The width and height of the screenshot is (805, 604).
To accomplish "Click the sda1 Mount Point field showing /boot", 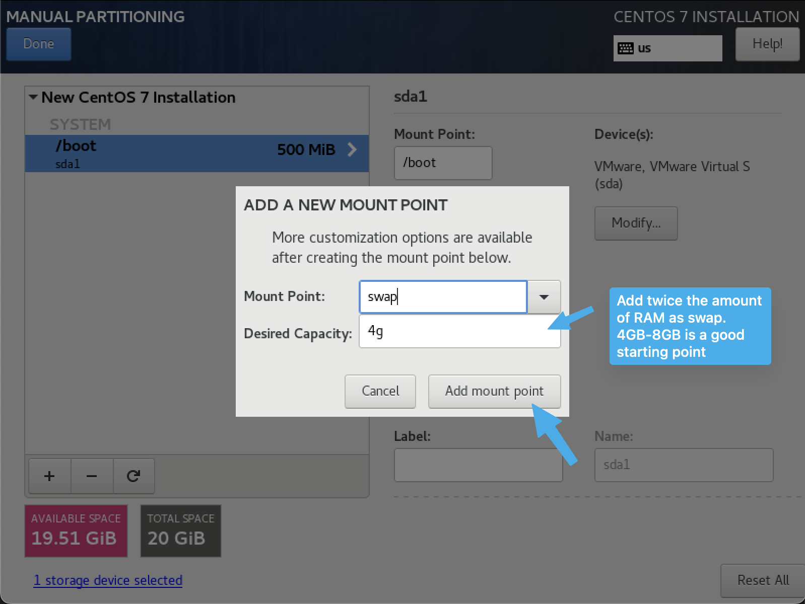I will point(443,163).
